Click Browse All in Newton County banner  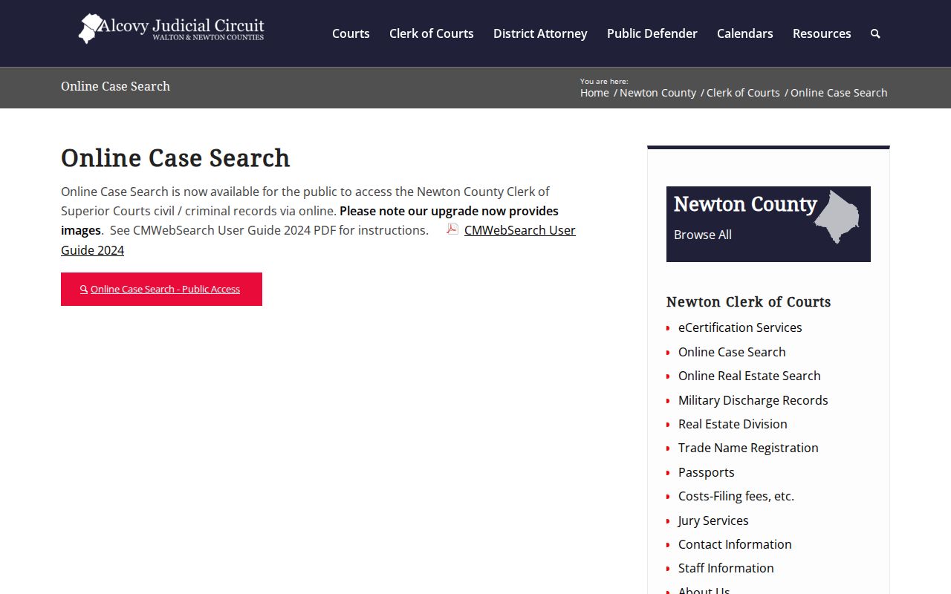pos(703,235)
